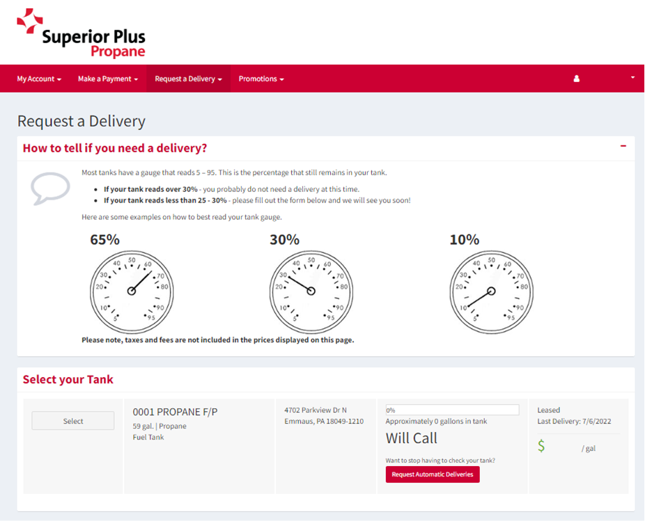Click the green dollar sign icon
The width and height of the screenshot is (645, 521).
(541, 446)
